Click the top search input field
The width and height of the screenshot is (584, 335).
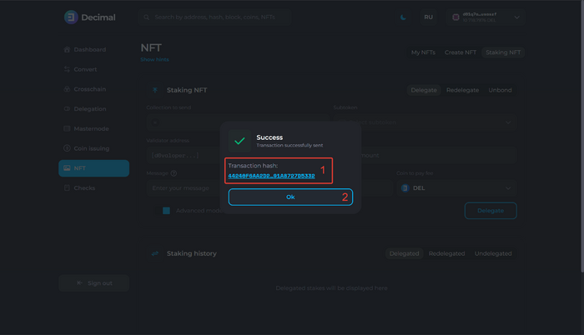[x=214, y=17]
